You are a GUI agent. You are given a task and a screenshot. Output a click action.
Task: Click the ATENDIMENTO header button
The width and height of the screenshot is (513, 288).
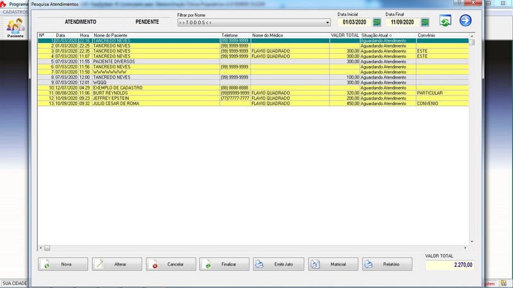click(x=81, y=22)
